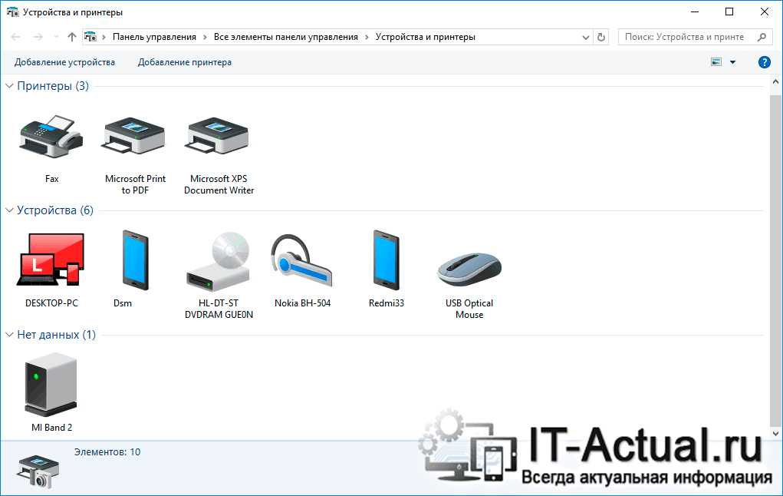Open the MI Band 2 device
783x496 pixels.
(51, 385)
